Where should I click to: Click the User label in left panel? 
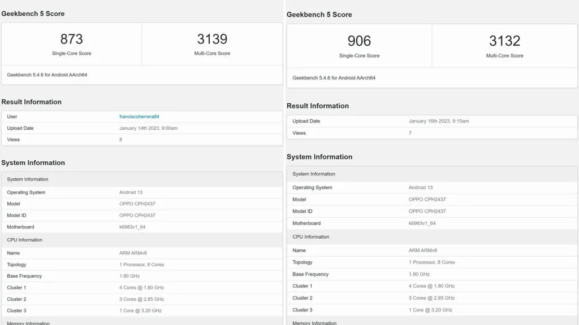pyautogui.click(x=12, y=116)
